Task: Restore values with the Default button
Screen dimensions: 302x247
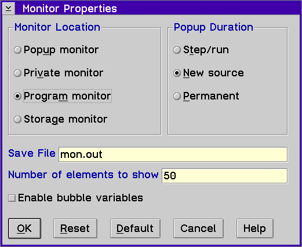Action: 135,228
